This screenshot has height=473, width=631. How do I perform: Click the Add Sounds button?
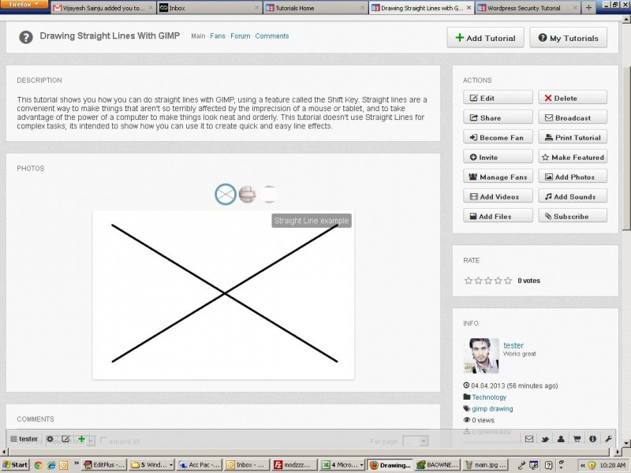(573, 196)
